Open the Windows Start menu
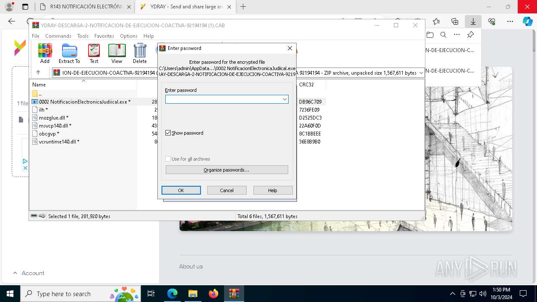Image resolution: width=537 pixels, height=302 pixels. coord(10,294)
